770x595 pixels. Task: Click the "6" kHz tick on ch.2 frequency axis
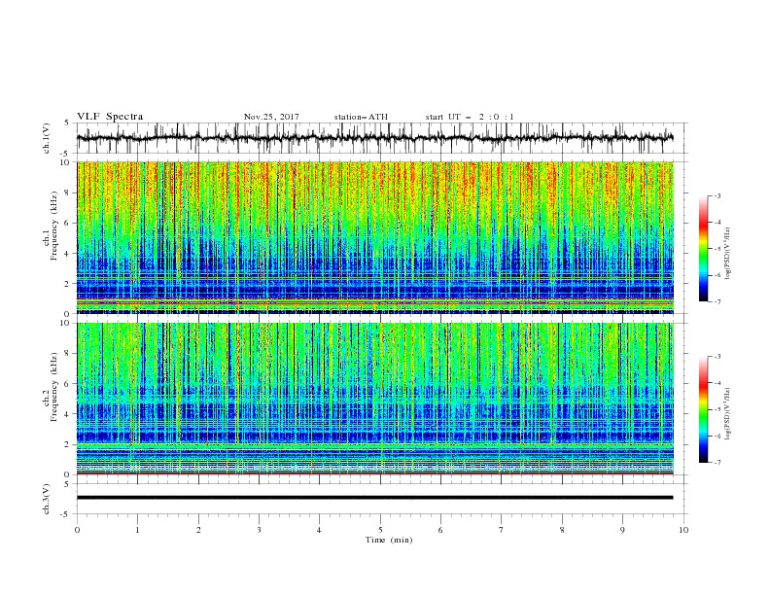[x=68, y=384]
